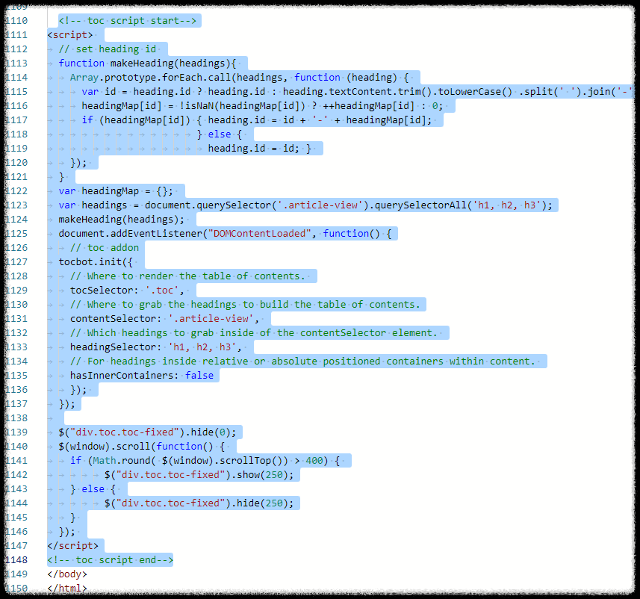Click 'function makeHeading(headings){' line
The width and height of the screenshot is (640, 599).
click(147, 63)
